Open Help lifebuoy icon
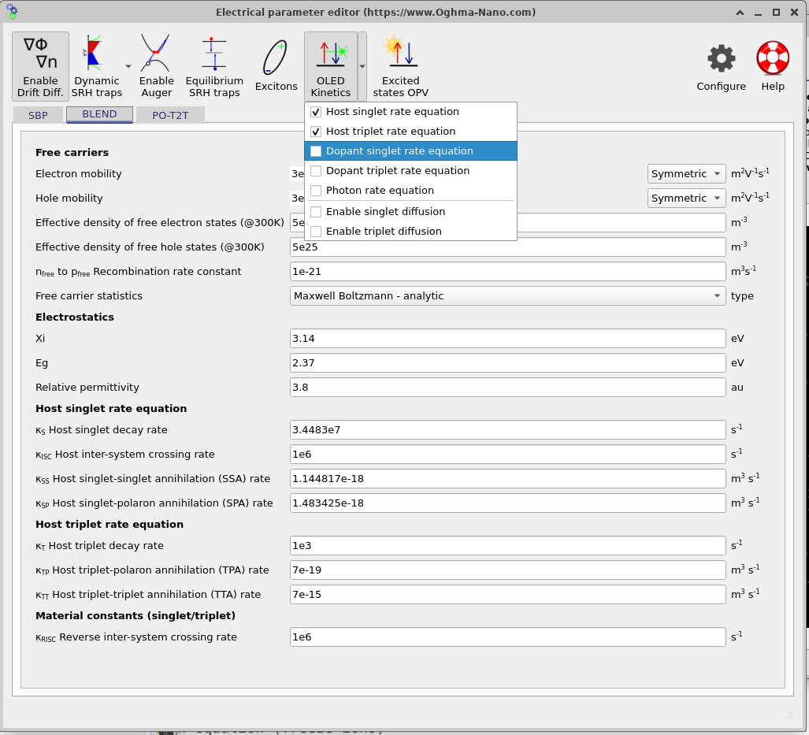Viewport: 809px width, 735px height. coord(772,66)
